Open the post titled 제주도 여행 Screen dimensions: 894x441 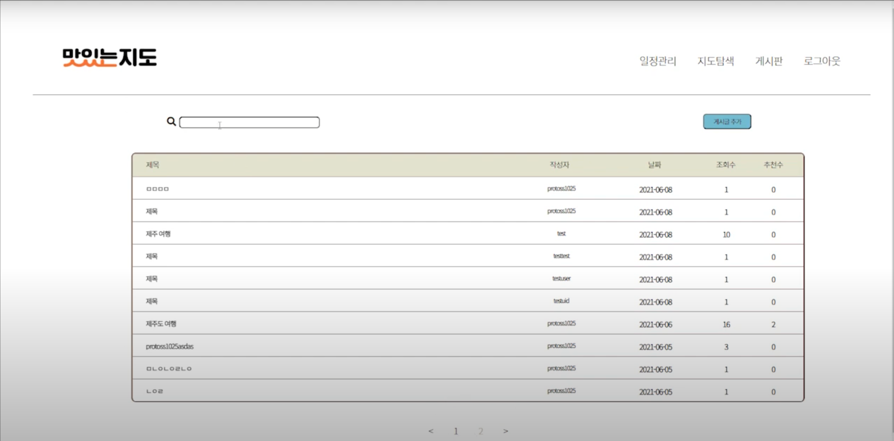point(161,324)
